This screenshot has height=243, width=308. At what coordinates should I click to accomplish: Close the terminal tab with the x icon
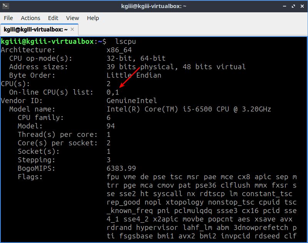click(x=72, y=29)
